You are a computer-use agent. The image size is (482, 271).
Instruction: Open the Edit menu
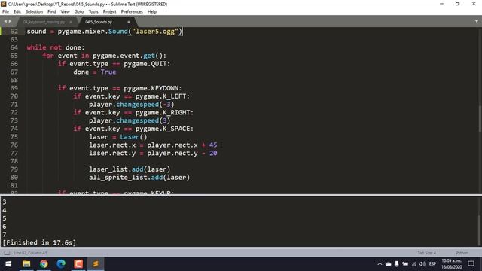[x=17, y=12]
